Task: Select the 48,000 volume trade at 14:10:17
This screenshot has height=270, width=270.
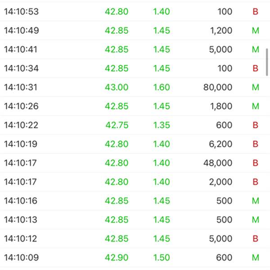Action: 135,163
